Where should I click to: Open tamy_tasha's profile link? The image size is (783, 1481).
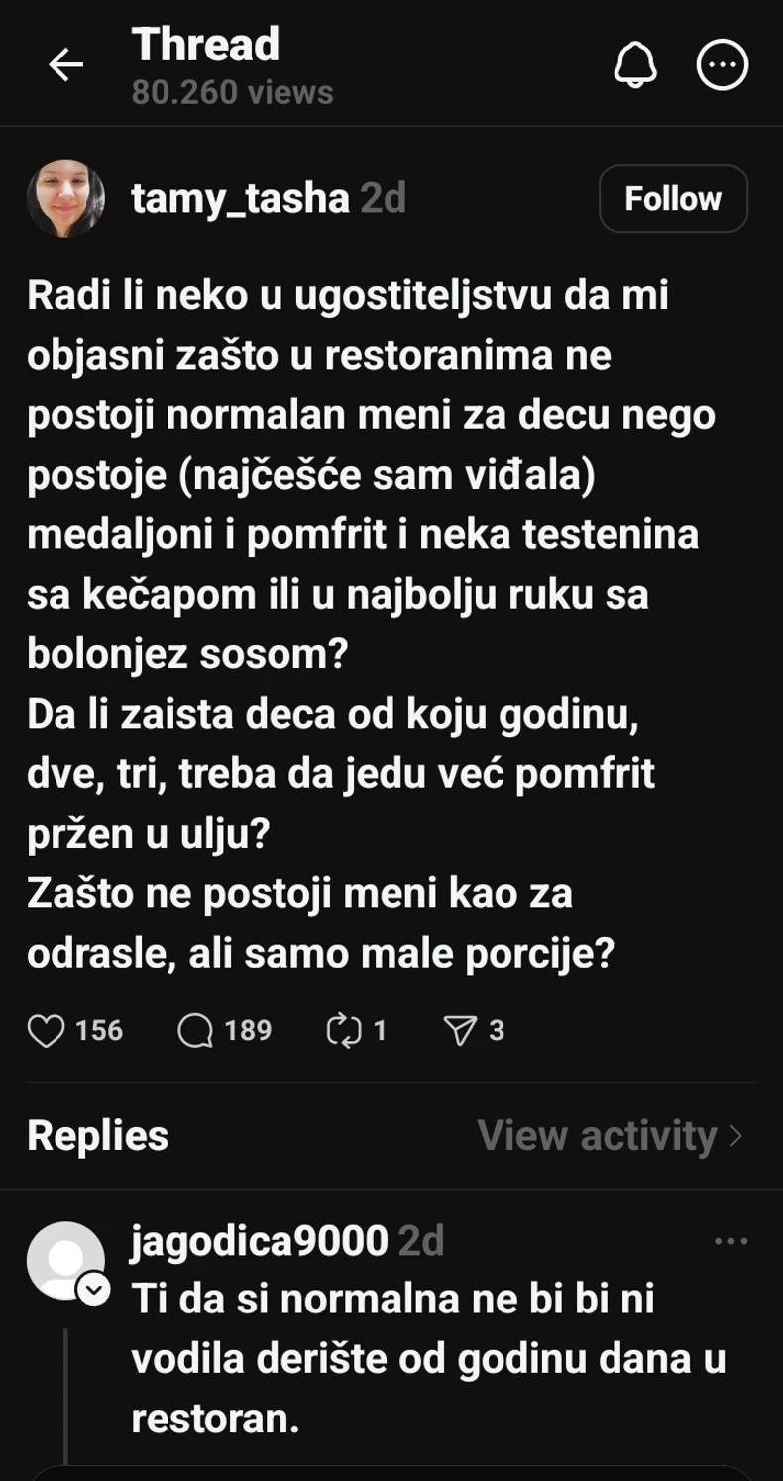tap(241, 197)
